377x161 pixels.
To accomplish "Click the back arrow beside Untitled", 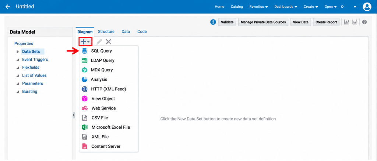I will pyautogui.click(x=8, y=7).
